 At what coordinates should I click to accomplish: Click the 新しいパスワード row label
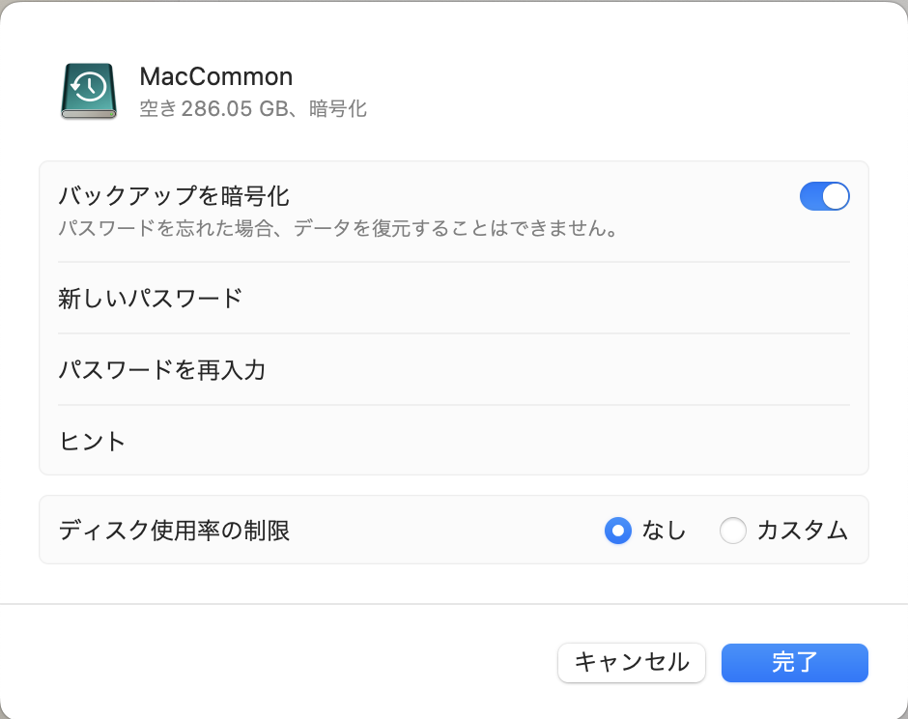pos(151,299)
